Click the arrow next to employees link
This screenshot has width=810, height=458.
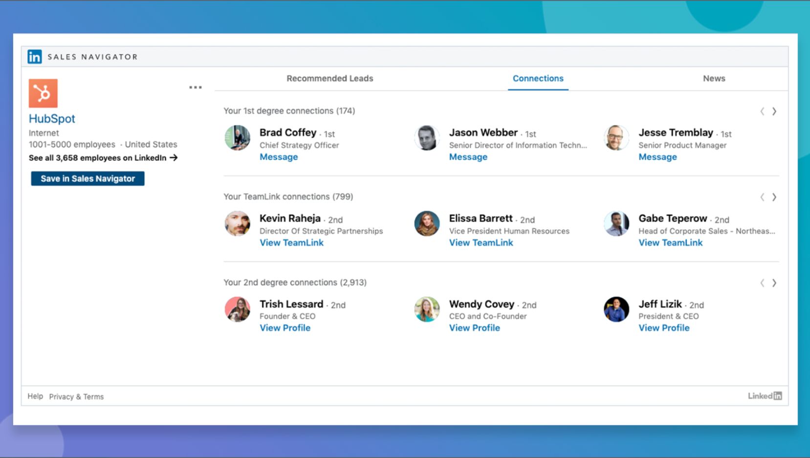click(174, 158)
